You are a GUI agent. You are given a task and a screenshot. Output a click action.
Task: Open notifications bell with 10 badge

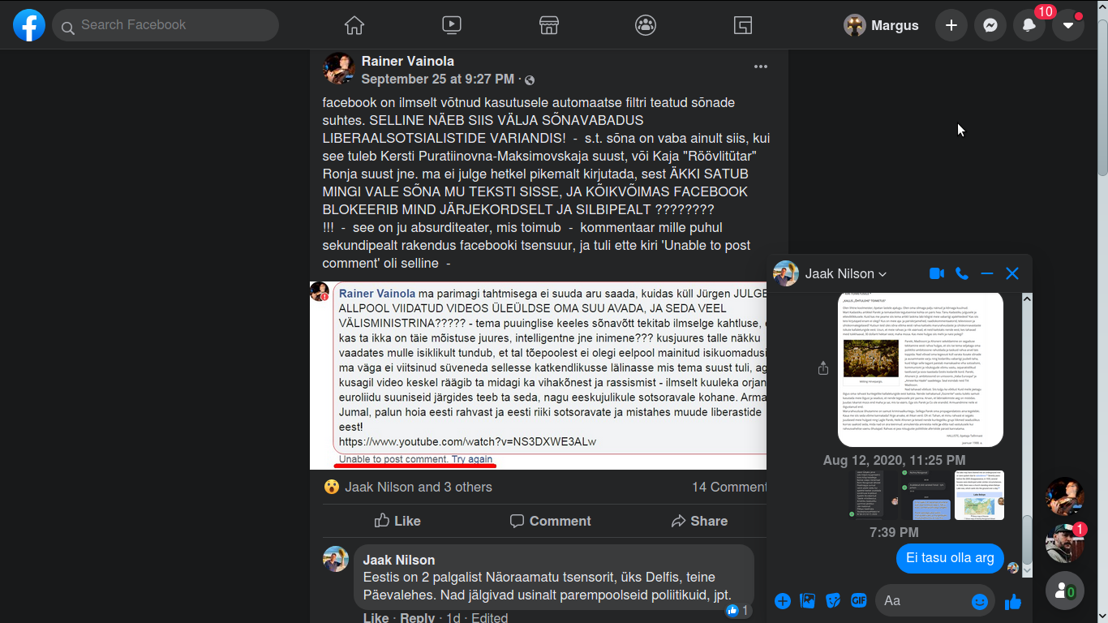pos(1029,25)
